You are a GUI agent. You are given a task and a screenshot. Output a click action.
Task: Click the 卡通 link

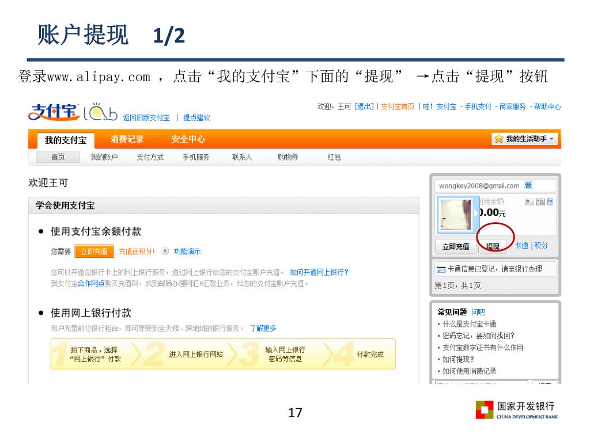pos(521,245)
